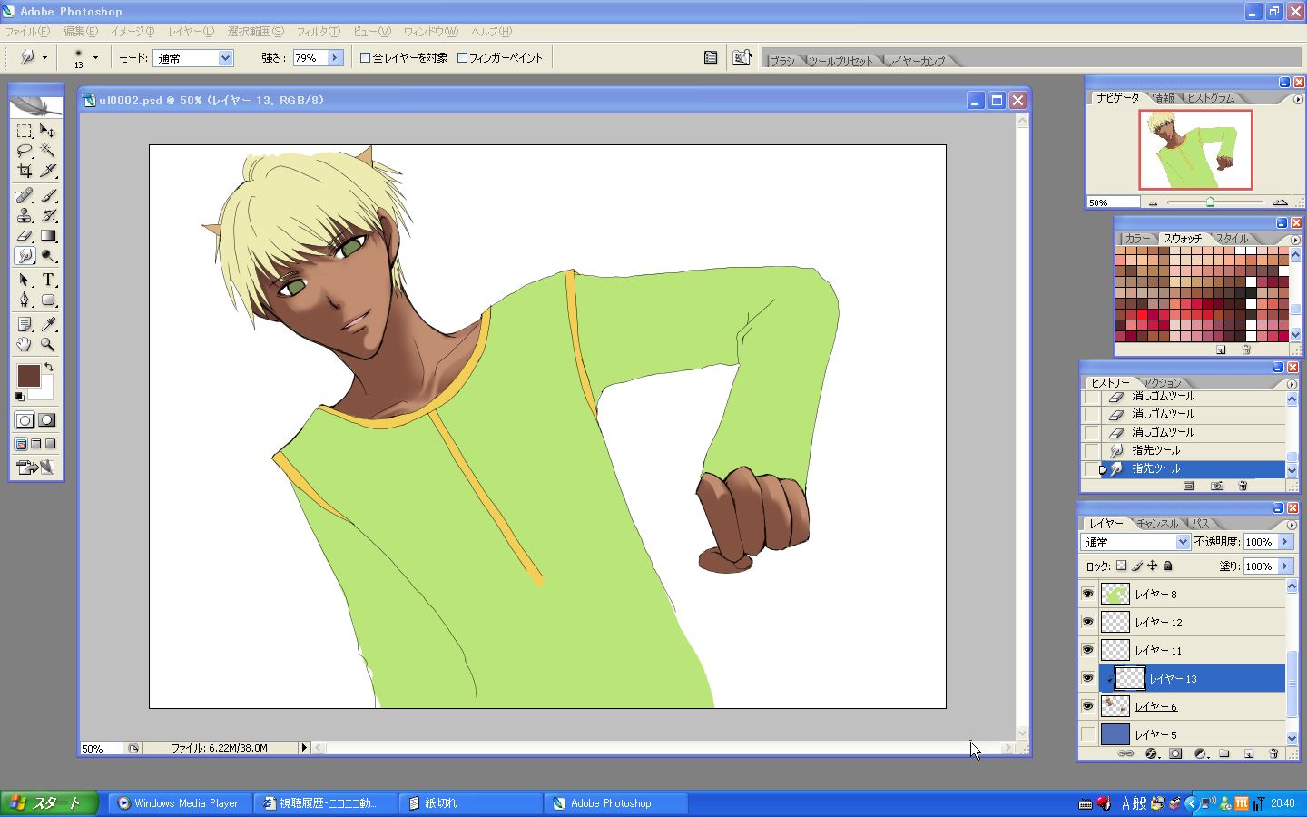Image resolution: width=1307 pixels, height=817 pixels.
Task: Click the Windows スタート button
Action: pyautogui.click(x=49, y=803)
